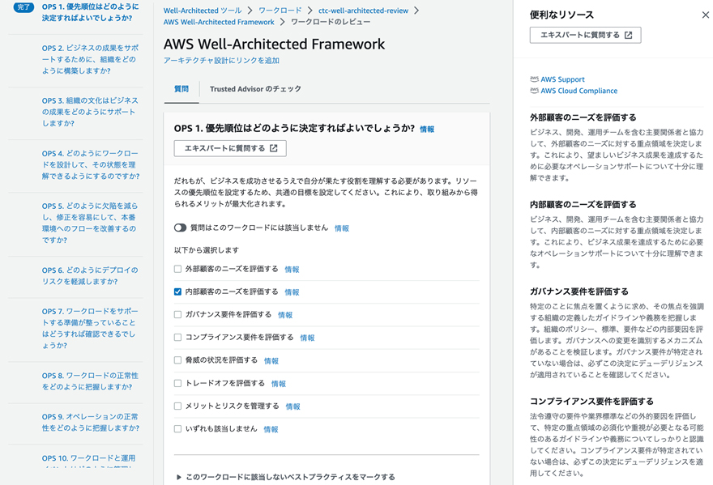Click 情報 link for 脅威の状況を評価する
The image size is (713, 485).
[x=271, y=361]
